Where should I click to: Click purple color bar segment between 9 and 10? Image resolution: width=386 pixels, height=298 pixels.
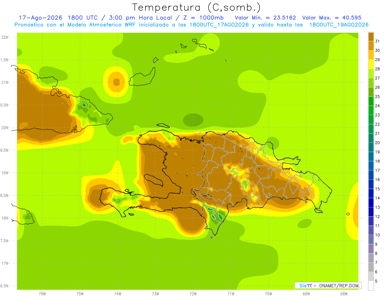click(x=371, y=239)
